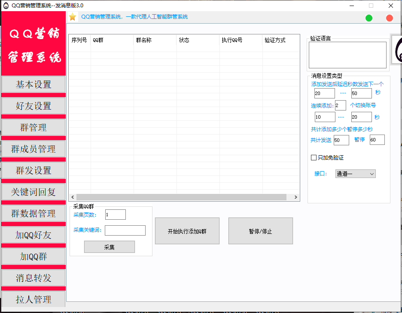Click the QQ penguin icon in title bar
Screen dimensions: 402x313
tap(6, 6)
